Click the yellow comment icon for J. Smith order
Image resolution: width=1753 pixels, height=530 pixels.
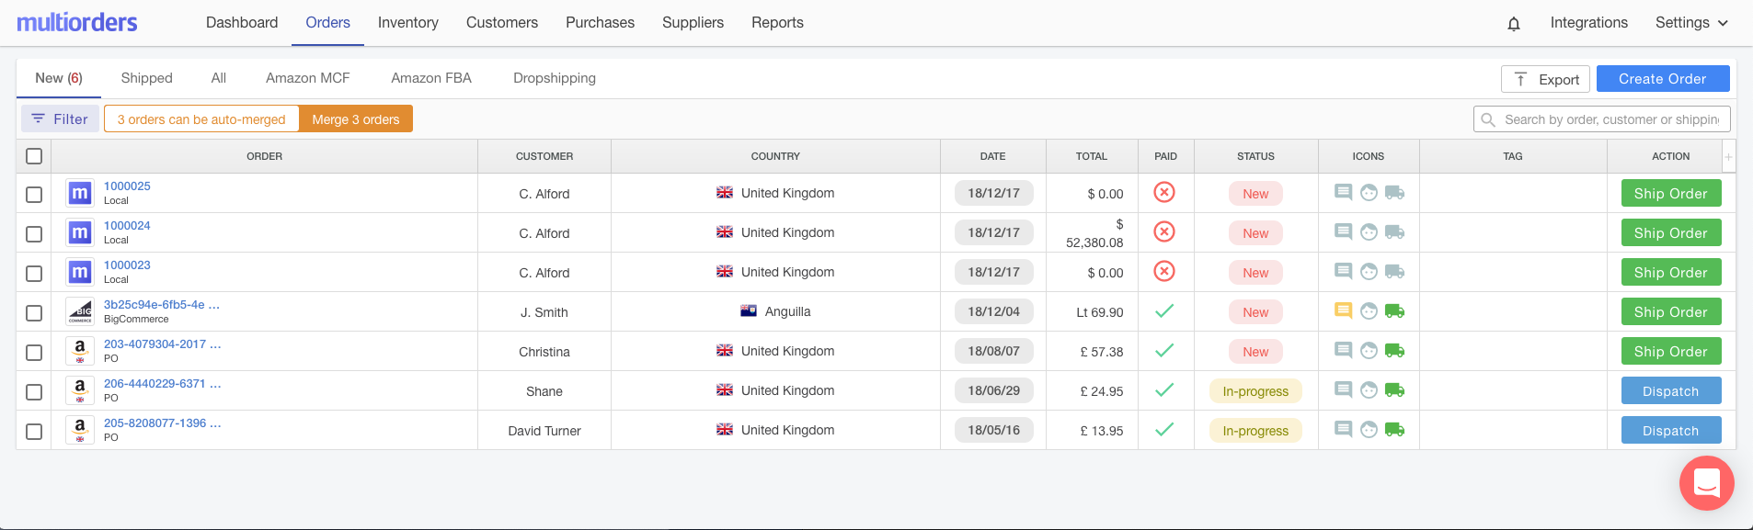(x=1343, y=311)
